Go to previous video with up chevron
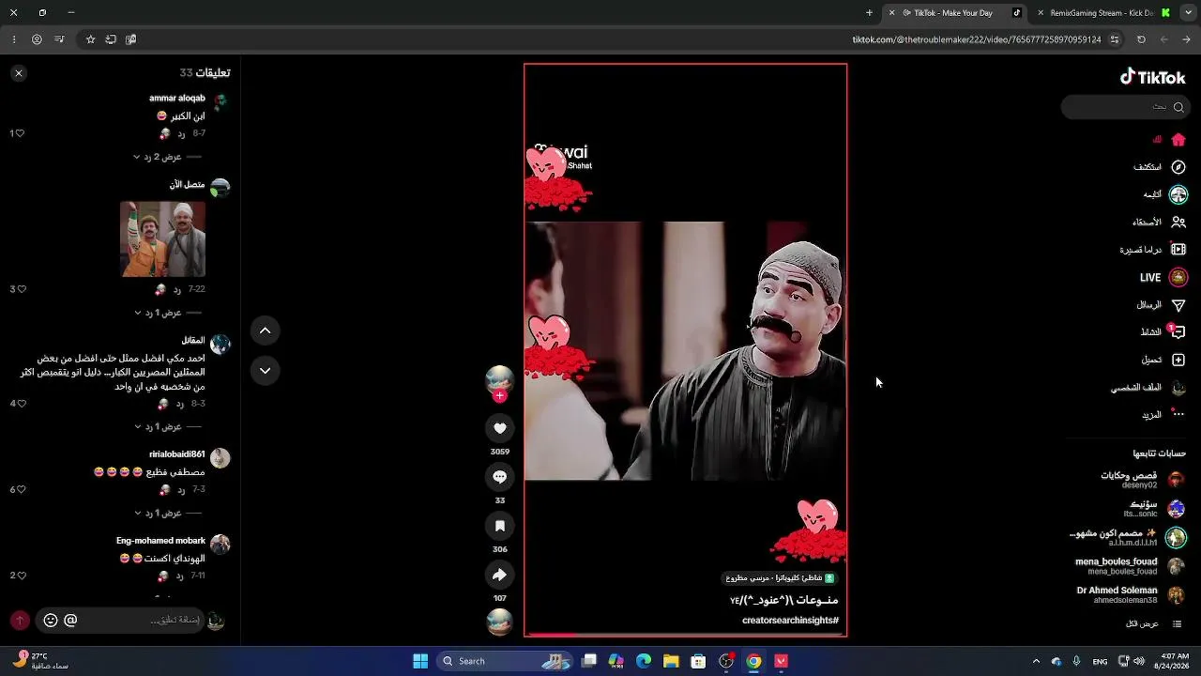The width and height of the screenshot is (1201, 676). click(x=265, y=330)
